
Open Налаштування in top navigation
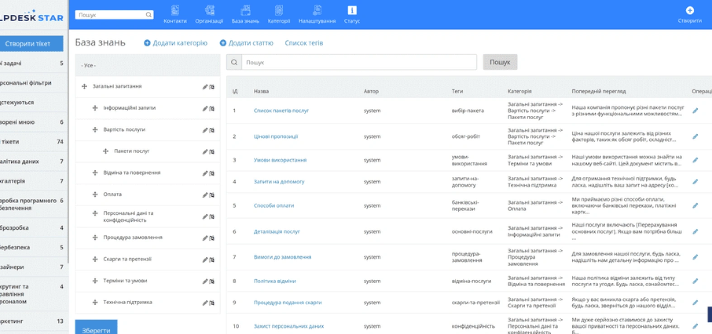317,14
